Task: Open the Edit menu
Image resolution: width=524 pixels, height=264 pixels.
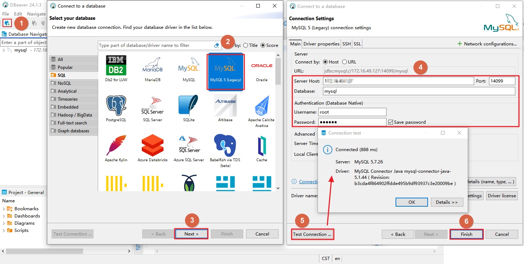Action: click(18, 14)
